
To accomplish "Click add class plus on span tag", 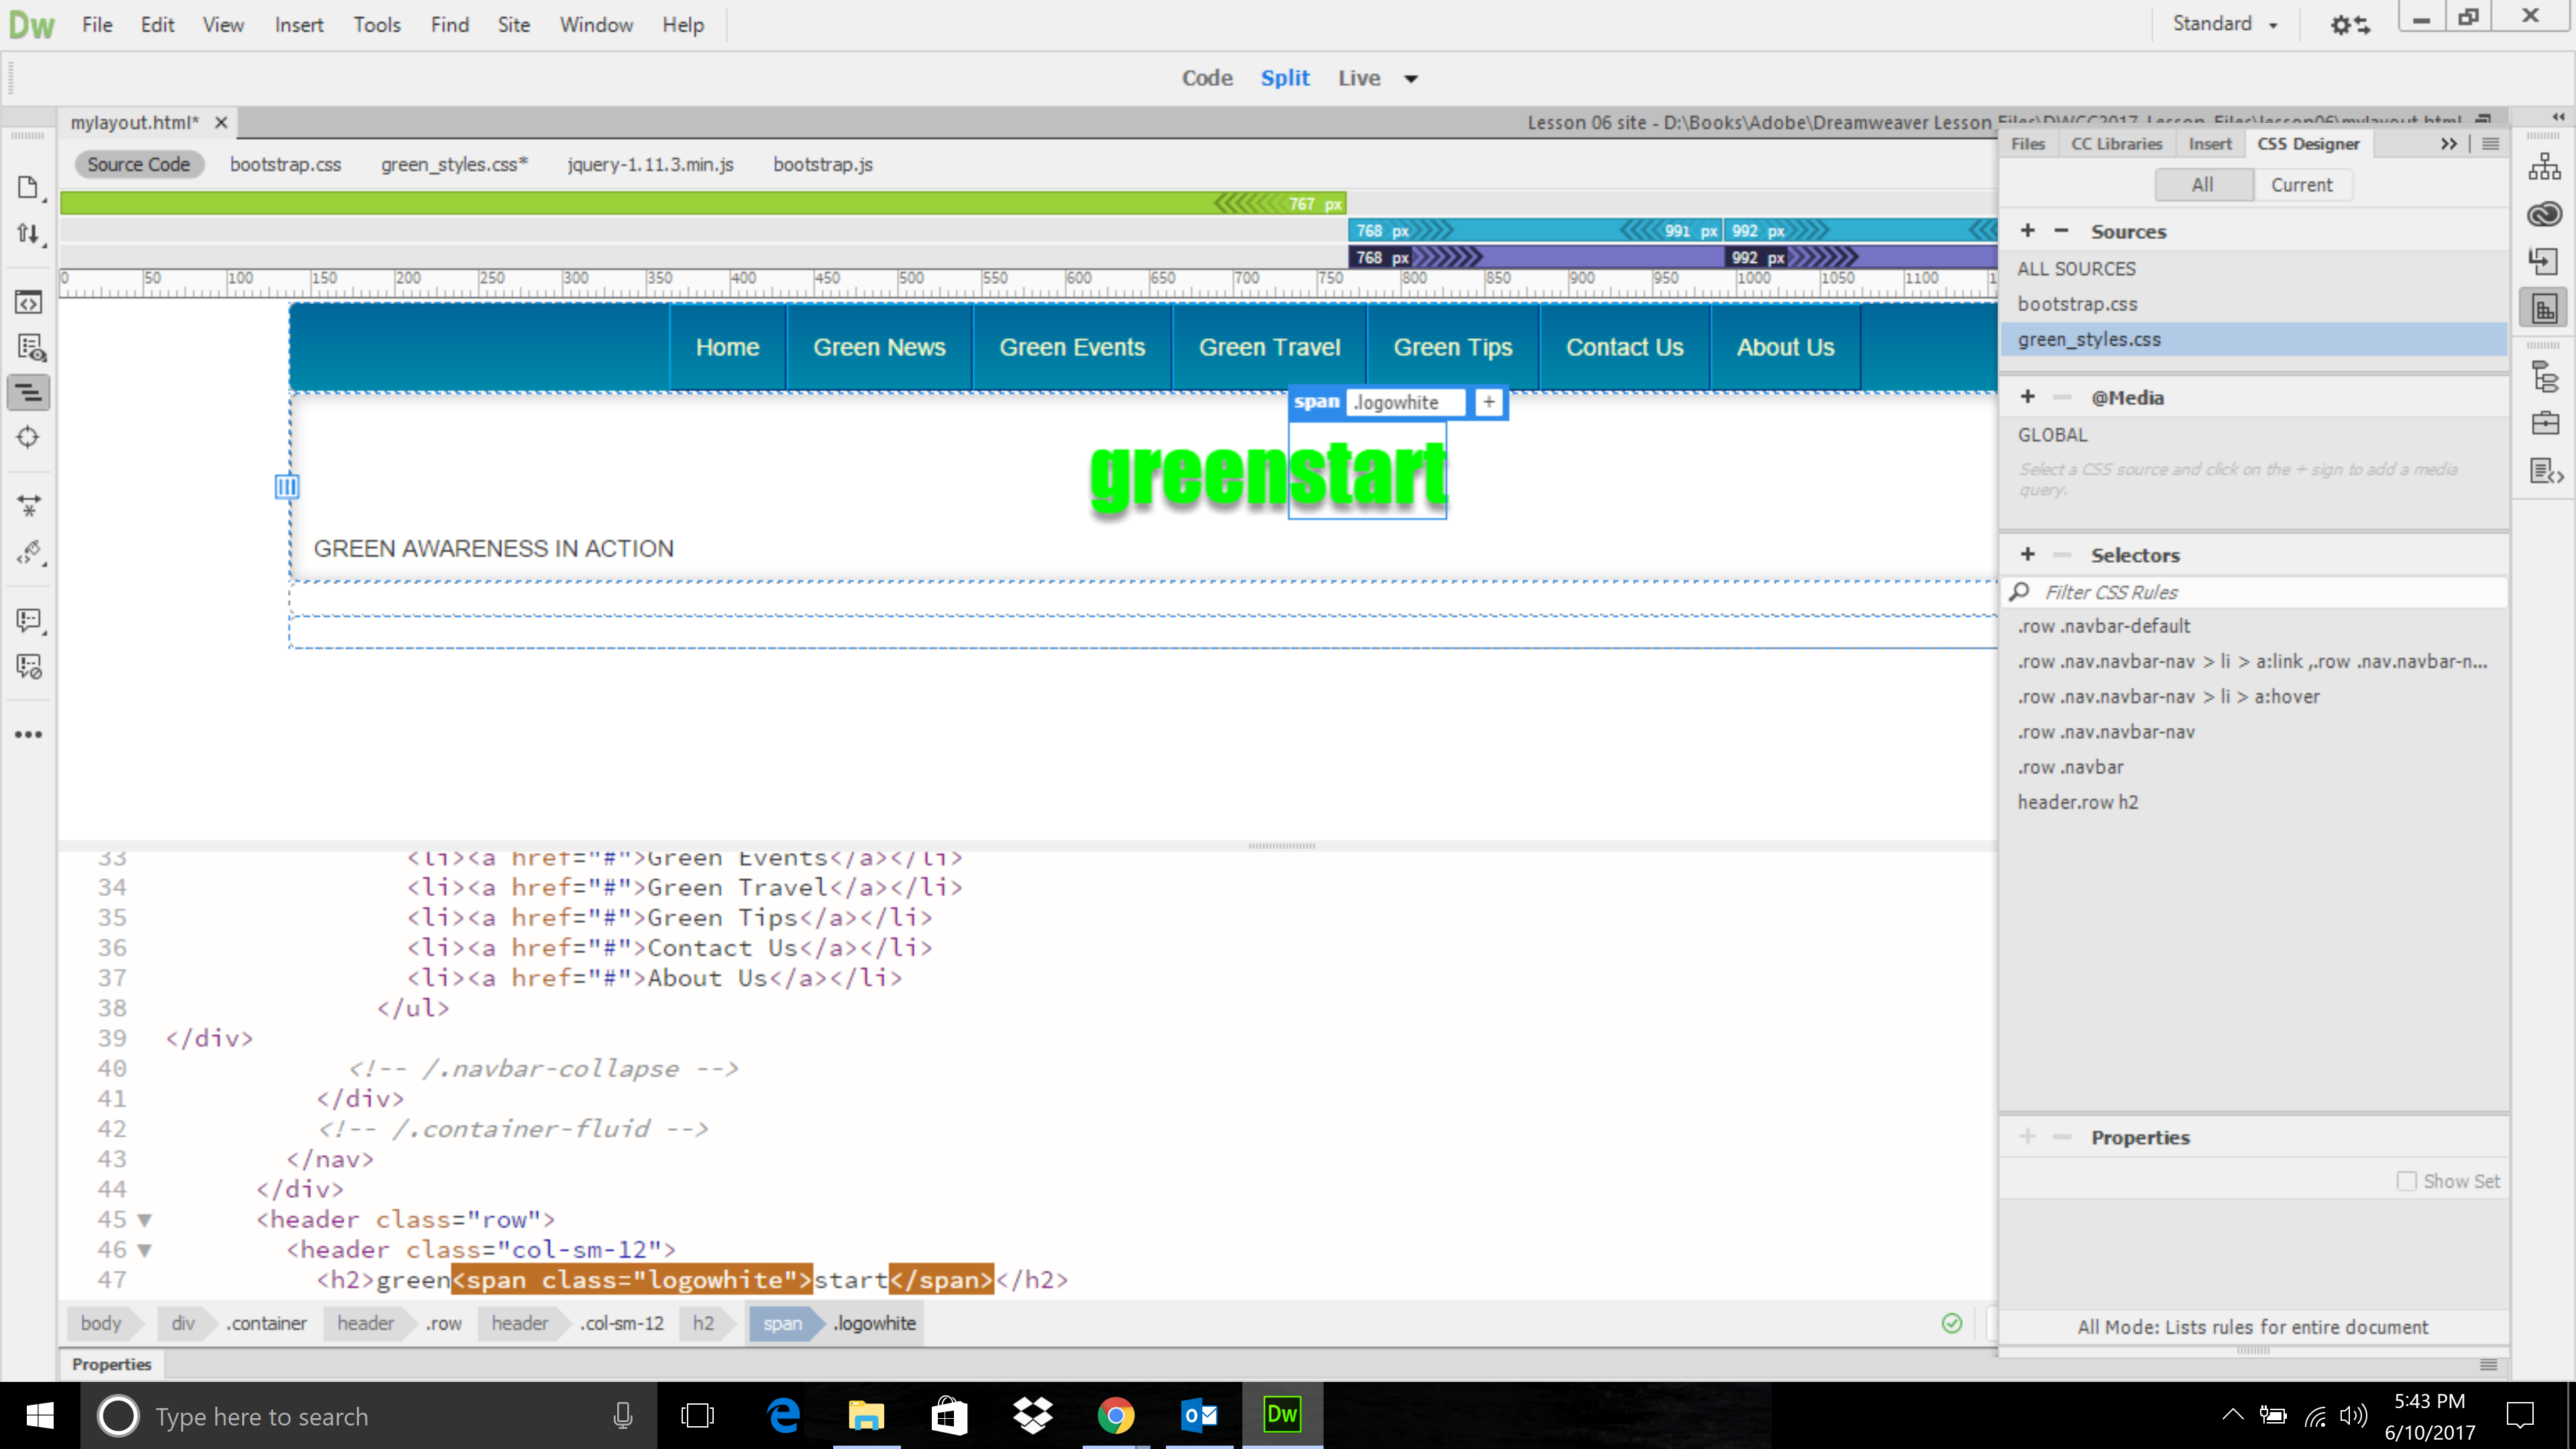I will click(1488, 402).
